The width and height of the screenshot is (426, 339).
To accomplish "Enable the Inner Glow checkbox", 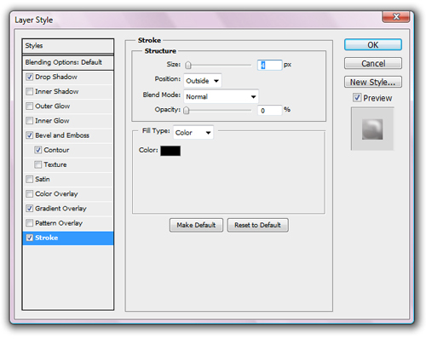I will pos(30,121).
